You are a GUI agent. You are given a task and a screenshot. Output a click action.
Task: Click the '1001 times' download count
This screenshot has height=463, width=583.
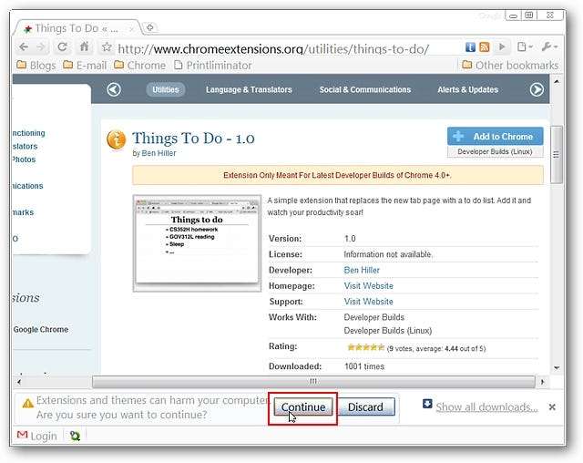pos(364,366)
